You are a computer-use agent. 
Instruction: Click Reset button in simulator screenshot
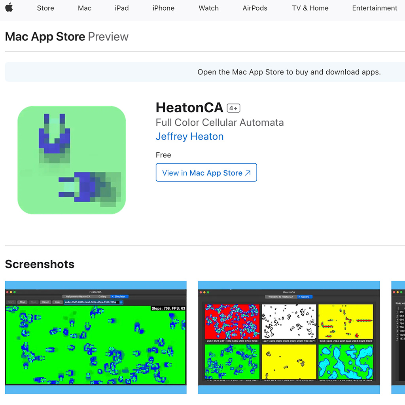pyautogui.click(x=45, y=302)
